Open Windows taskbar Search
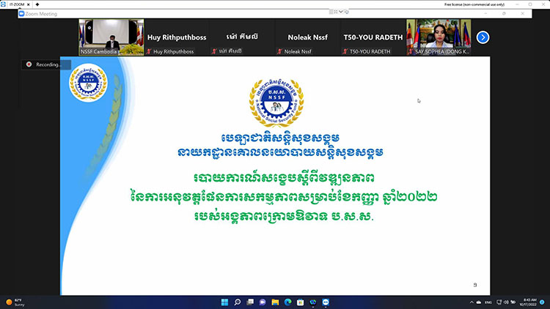 [x=238, y=302]
